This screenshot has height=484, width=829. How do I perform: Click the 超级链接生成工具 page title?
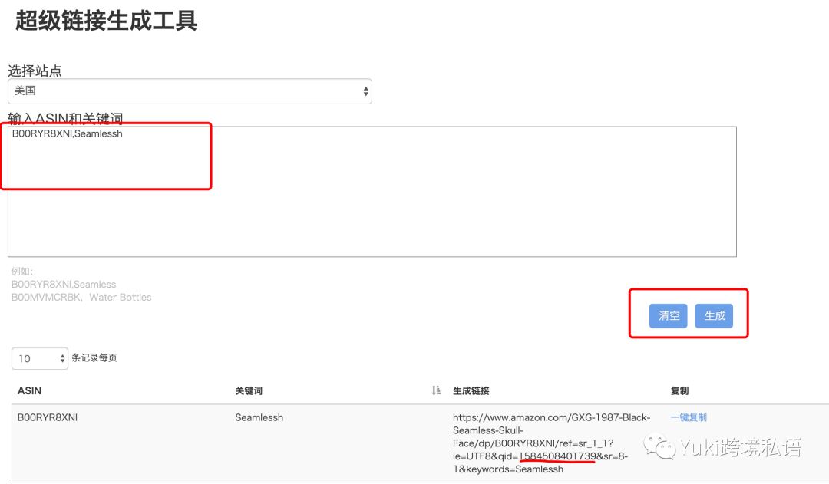[105, 22]
